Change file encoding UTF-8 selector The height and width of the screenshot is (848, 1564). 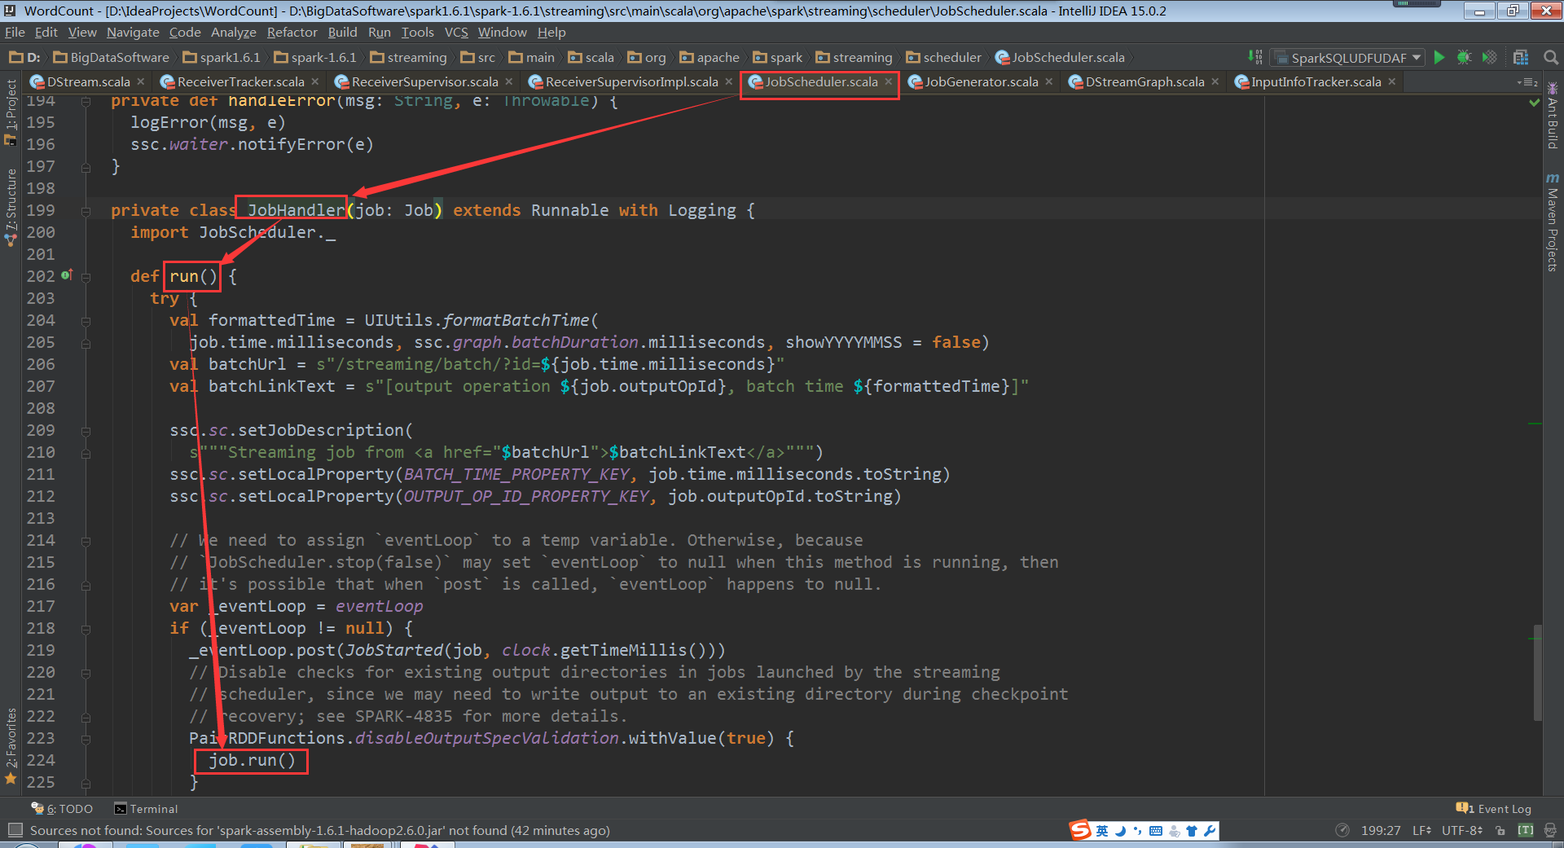1462,830
